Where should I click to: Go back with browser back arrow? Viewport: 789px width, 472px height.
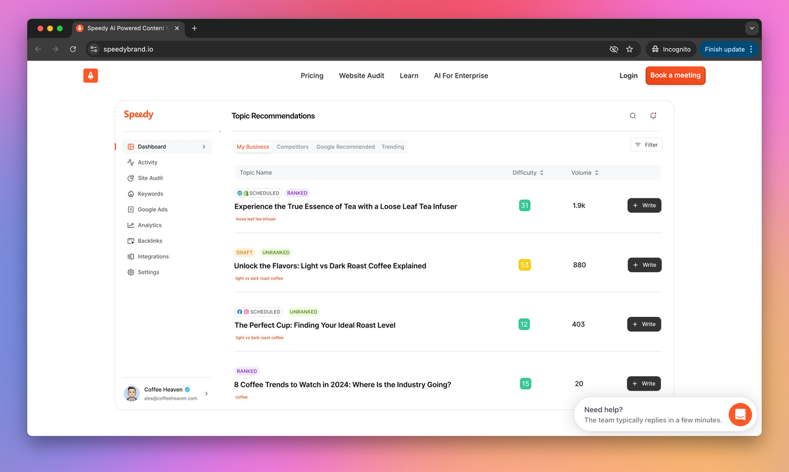click(37, 49)
